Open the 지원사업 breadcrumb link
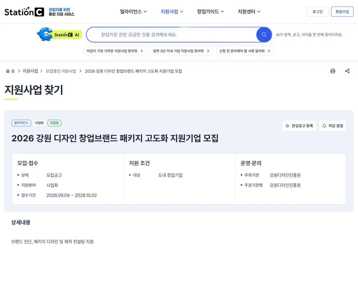Screen dimensions: 358x286 coord(30,71)
